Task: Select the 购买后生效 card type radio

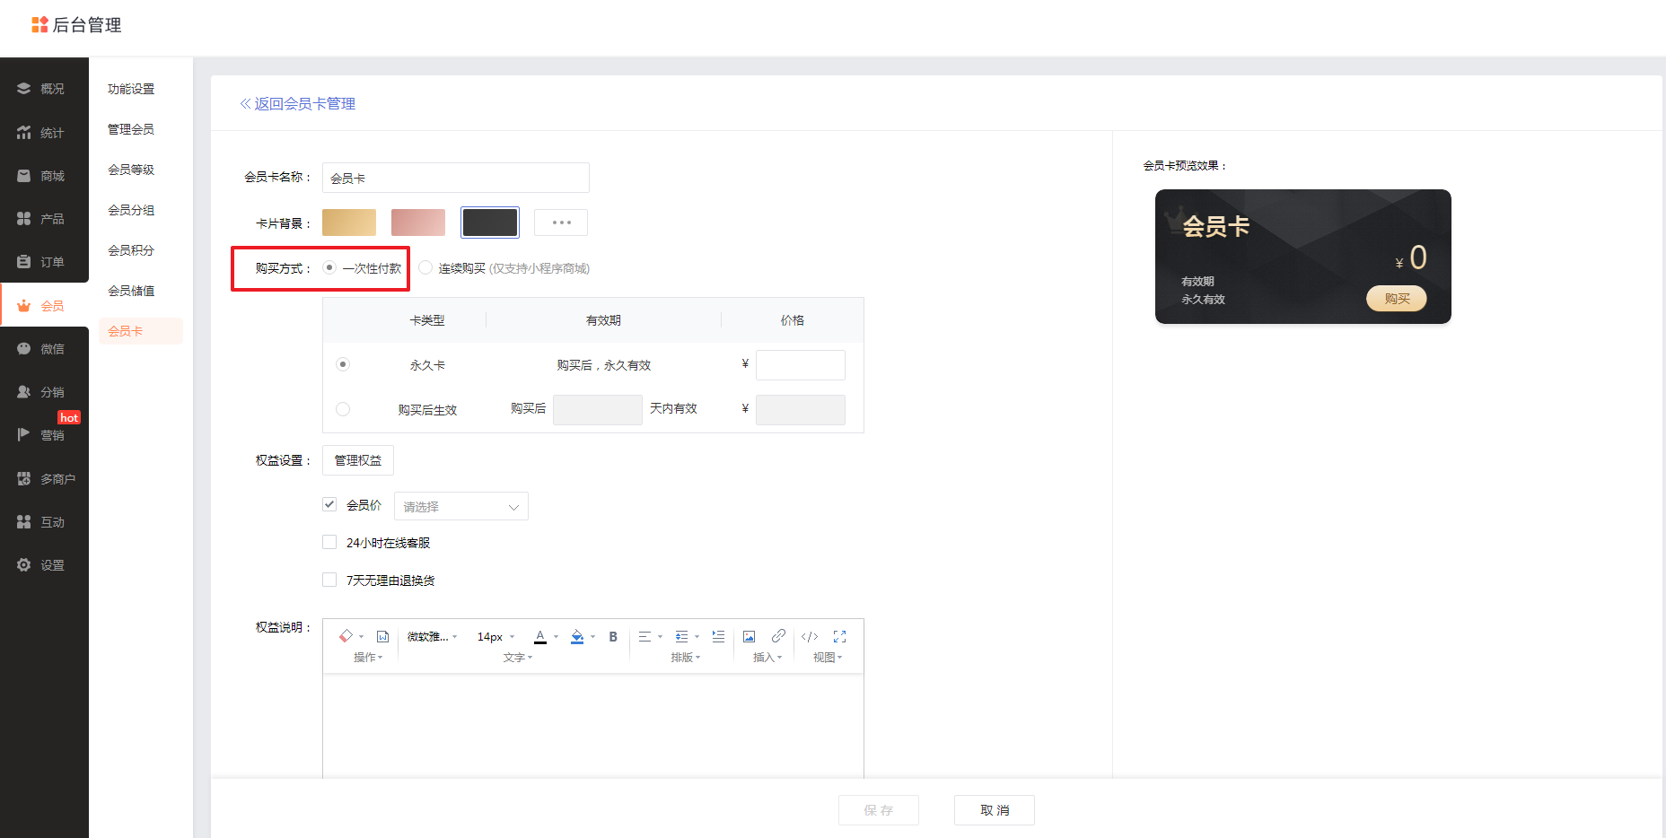Action: pyautogui.click(x=343, y=409)
